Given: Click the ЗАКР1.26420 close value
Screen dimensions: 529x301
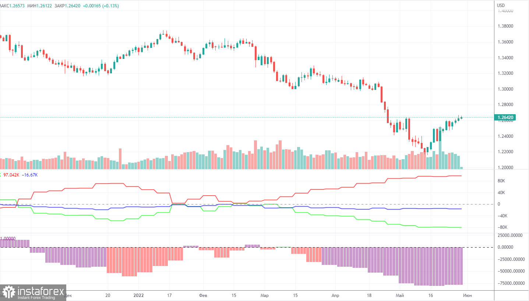Looking at the screenshot, I should (67, 6).
